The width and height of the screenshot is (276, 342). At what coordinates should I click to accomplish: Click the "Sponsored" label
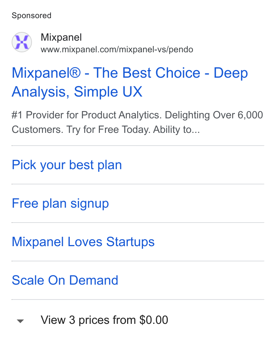point(32,16)
